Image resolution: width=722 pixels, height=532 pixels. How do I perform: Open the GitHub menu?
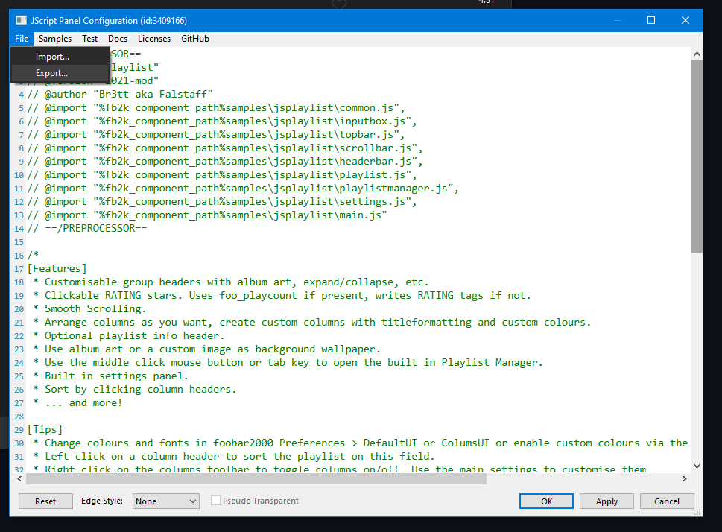194,39
